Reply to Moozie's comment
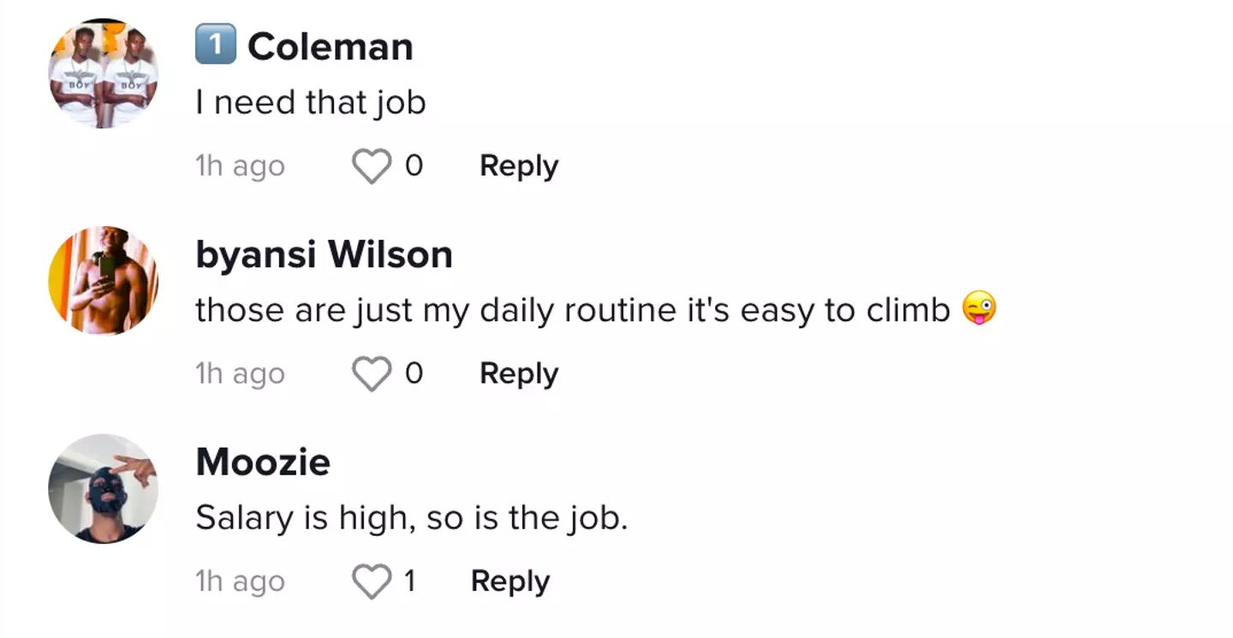The width and height of the screenshot is (1233, 638). (x=510, y=582)
